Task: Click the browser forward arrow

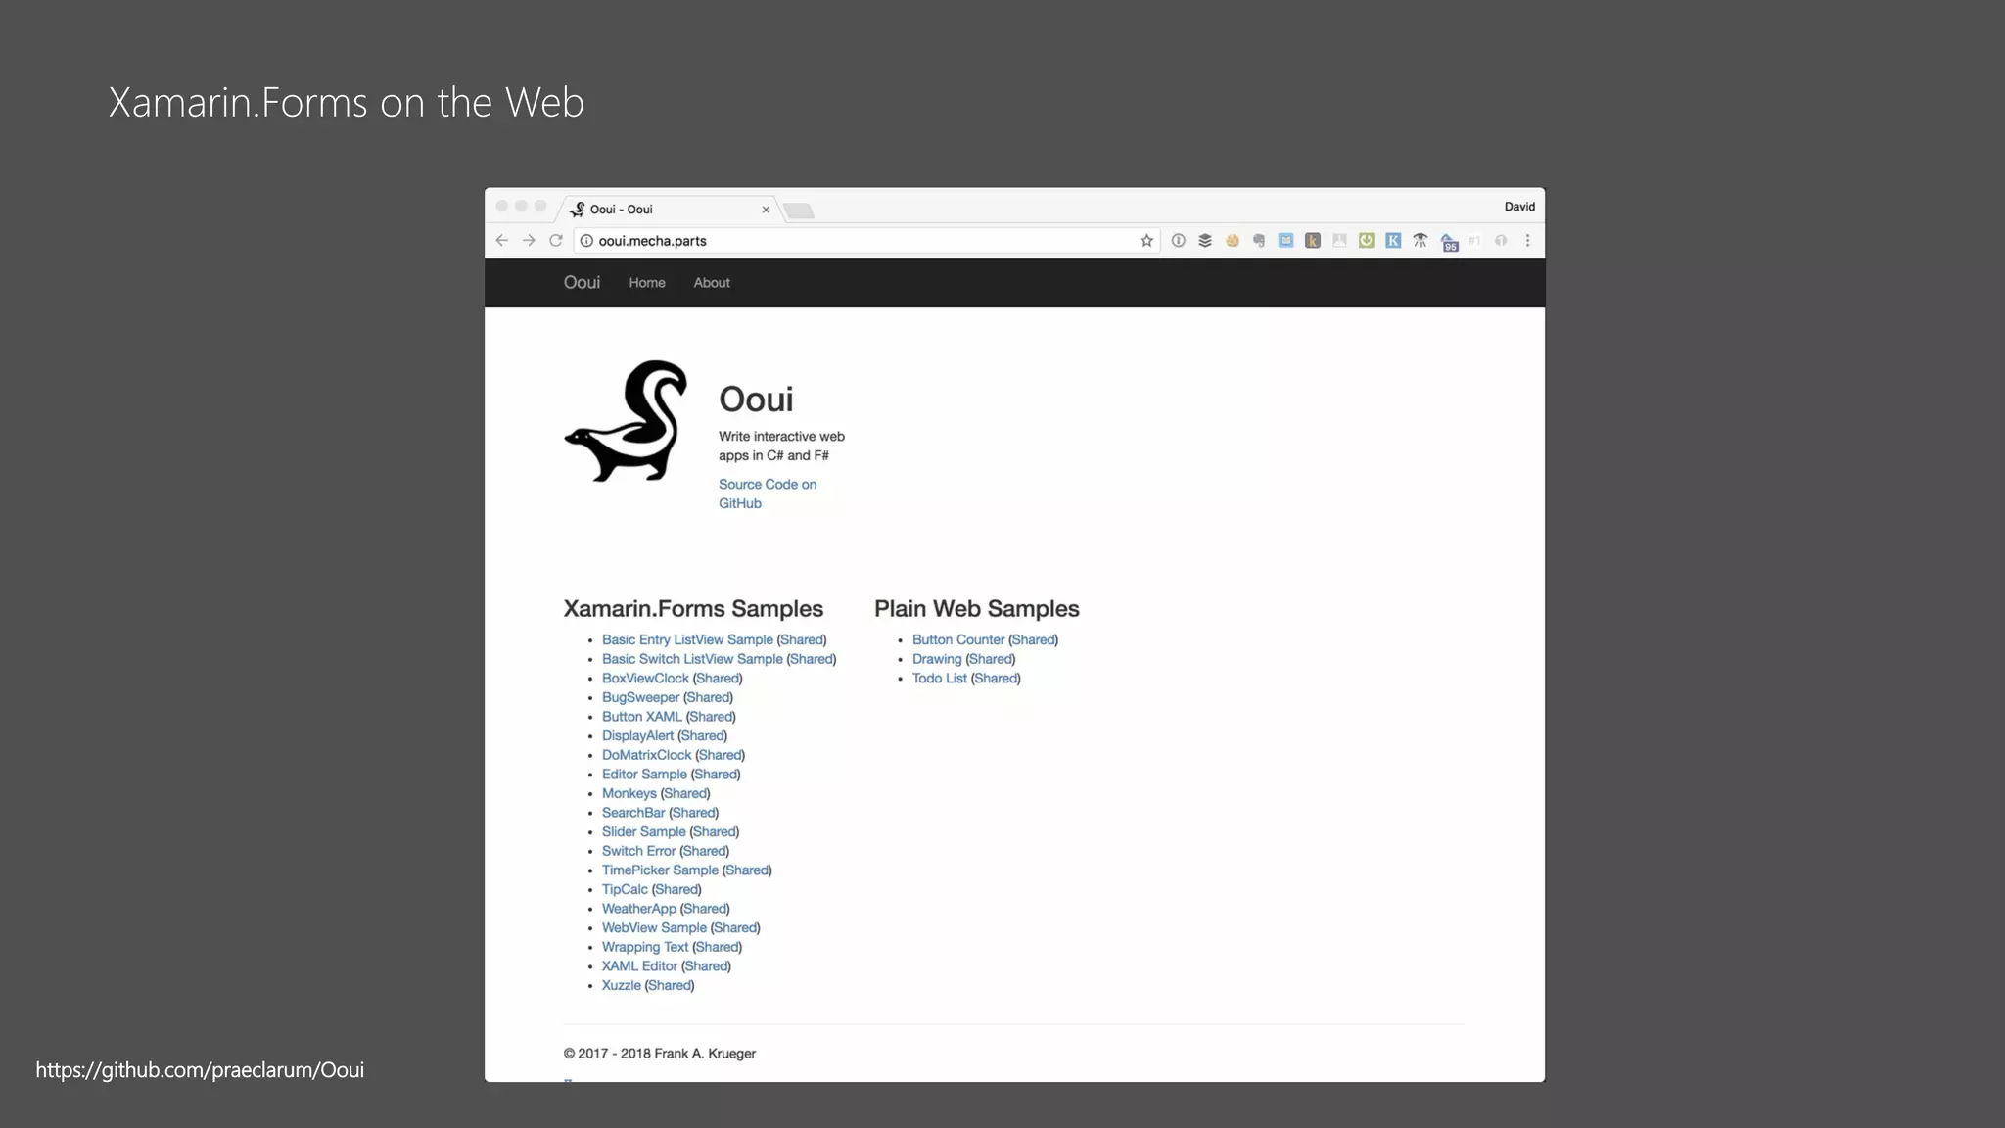Action: tap(529, 241)
